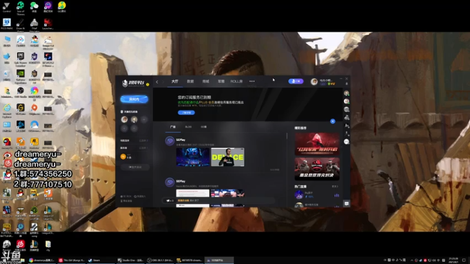Viewport: 470px width, 264px height.
Task: Select 广场 feed tab
Action: [173, 127]
